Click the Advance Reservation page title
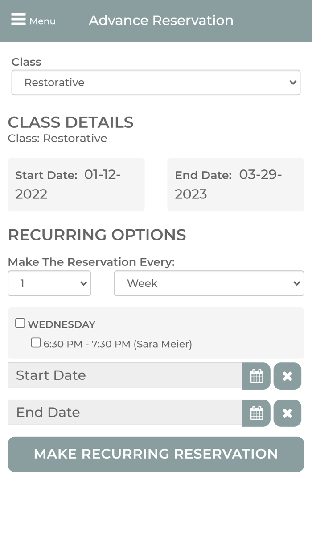The height and width of the screenshot is (556, 312). coord(161,20)
